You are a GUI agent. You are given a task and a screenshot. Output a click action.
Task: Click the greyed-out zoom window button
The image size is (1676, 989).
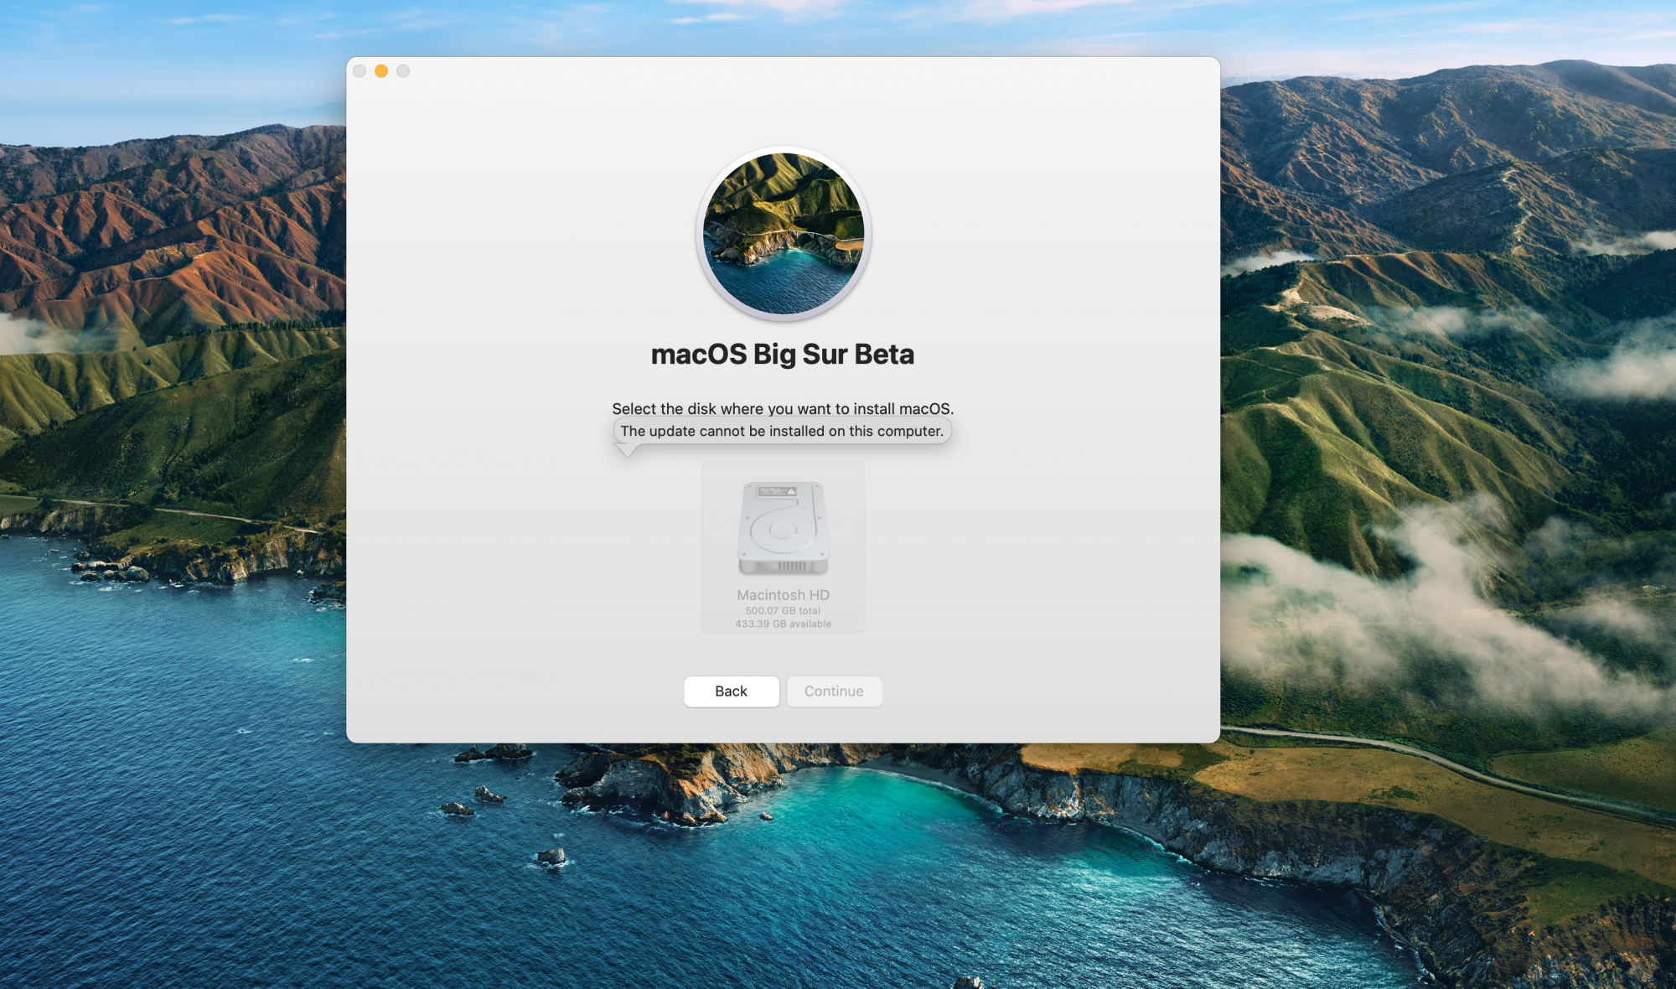tap(403, 71)
